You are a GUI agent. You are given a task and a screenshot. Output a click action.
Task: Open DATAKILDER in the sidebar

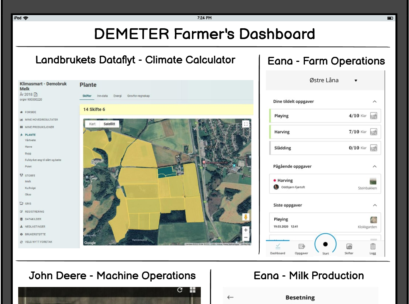point(33,219)
